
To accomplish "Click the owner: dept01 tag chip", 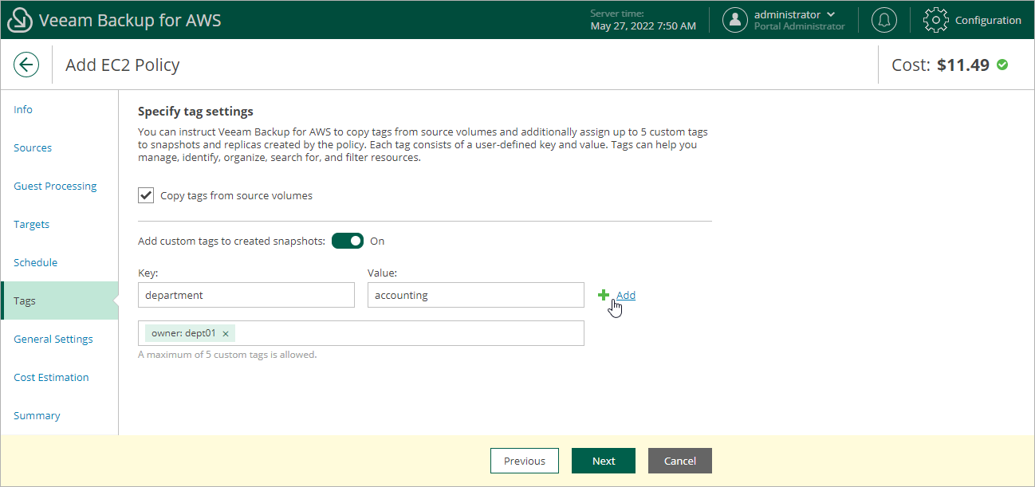I will point(189,333).
